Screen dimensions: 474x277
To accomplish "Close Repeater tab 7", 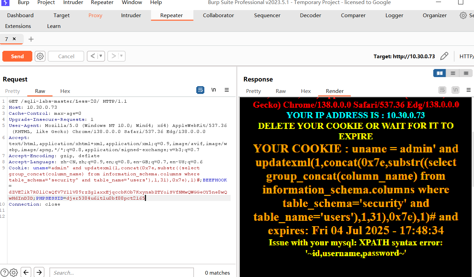I will (14, 39).
